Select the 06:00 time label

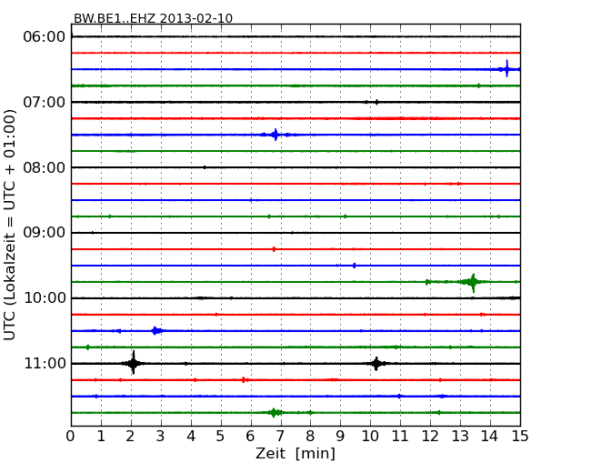coord(45,37)
